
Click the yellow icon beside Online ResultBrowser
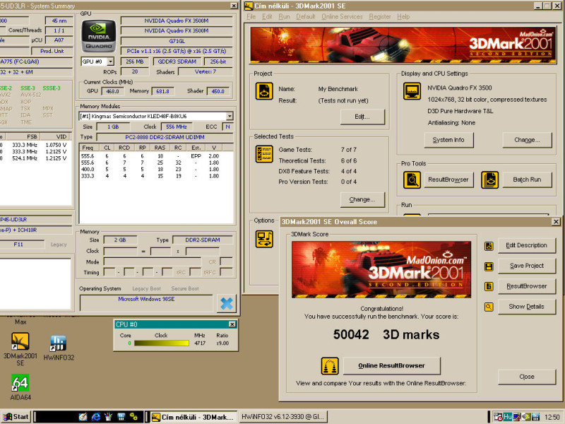point(328,366)
